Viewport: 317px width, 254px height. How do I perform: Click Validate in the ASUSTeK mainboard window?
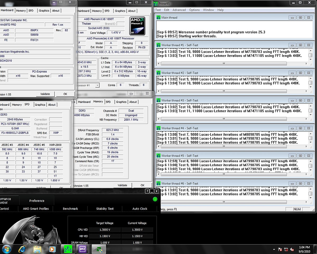[x=45, y=94]
